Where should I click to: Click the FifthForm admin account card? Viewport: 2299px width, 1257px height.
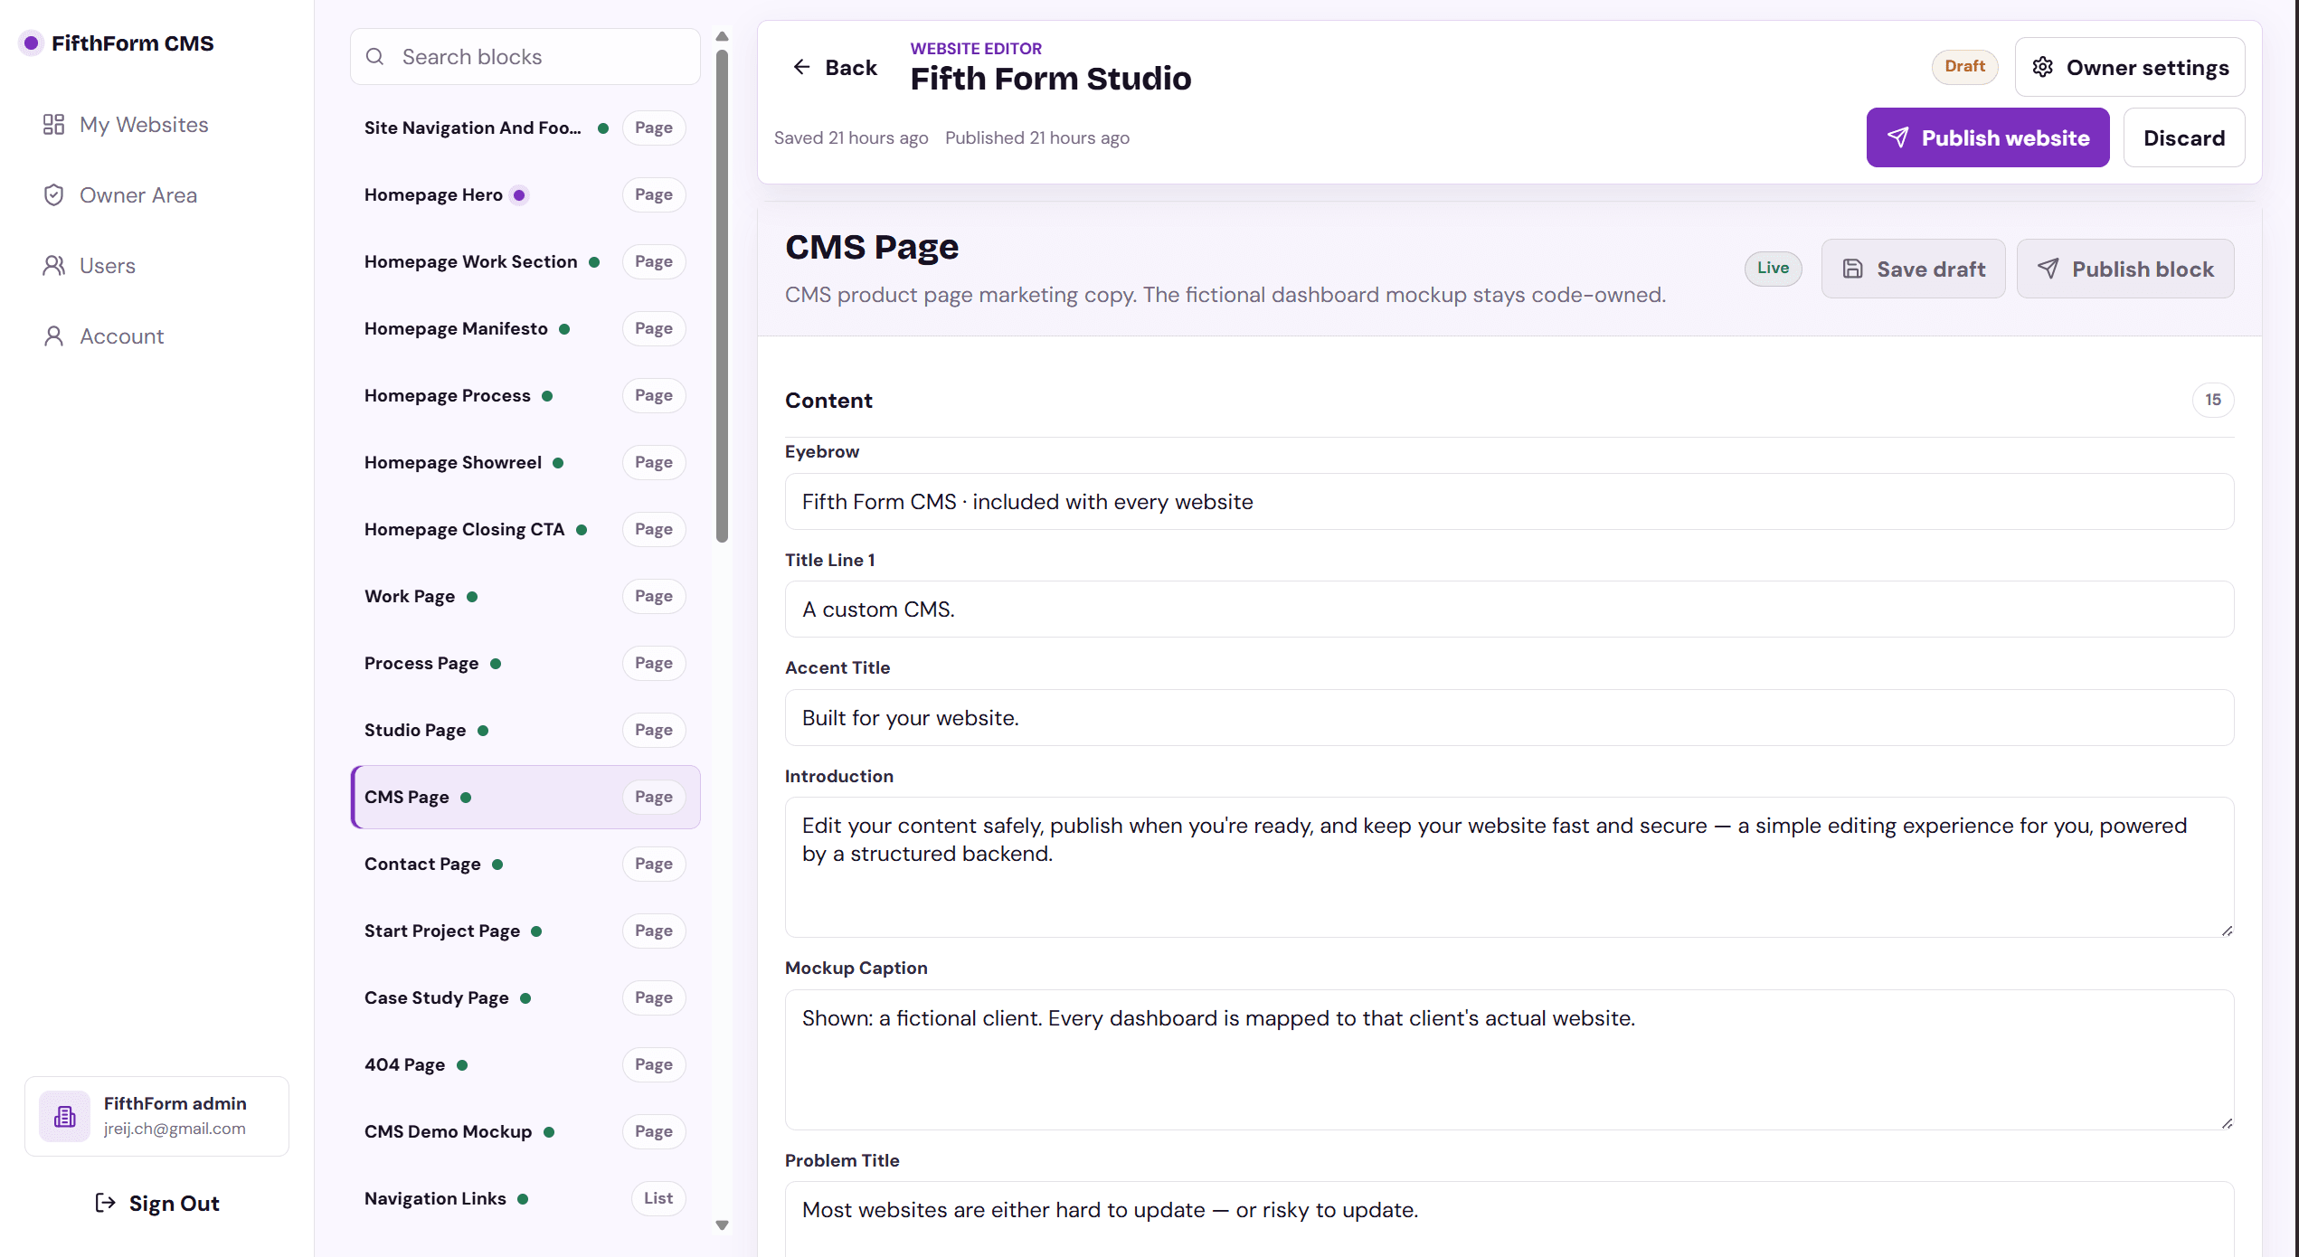pyautogui.click(x=156, y=1116)
